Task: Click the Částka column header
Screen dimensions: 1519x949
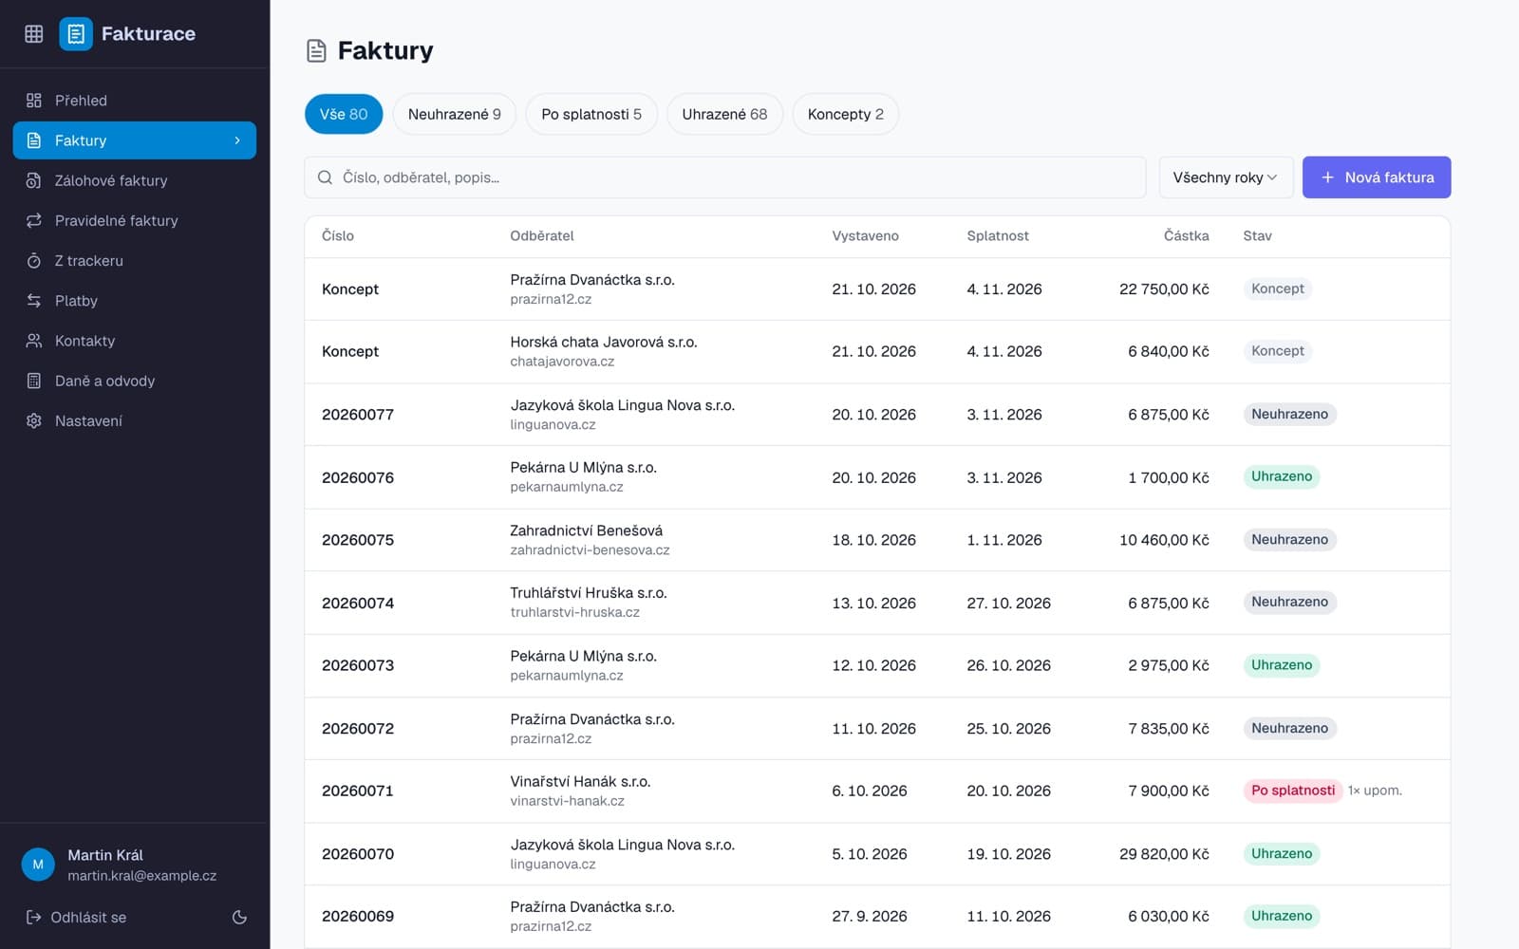Action: [1187, 236]
